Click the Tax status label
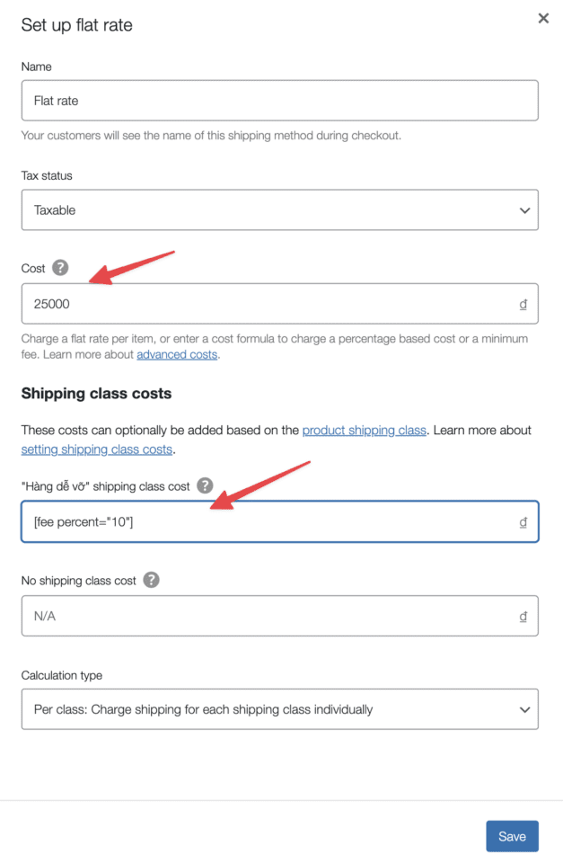 pyautogui.click(x=47, y=175)
